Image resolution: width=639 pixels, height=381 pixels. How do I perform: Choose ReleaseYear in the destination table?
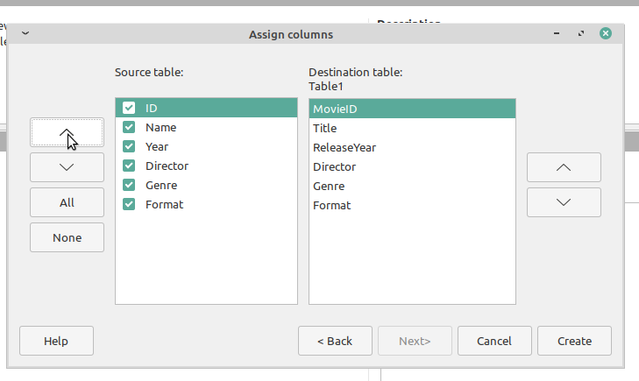344,147
